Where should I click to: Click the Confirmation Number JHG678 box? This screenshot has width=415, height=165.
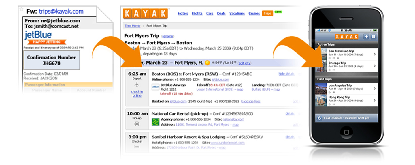point(52,60)
